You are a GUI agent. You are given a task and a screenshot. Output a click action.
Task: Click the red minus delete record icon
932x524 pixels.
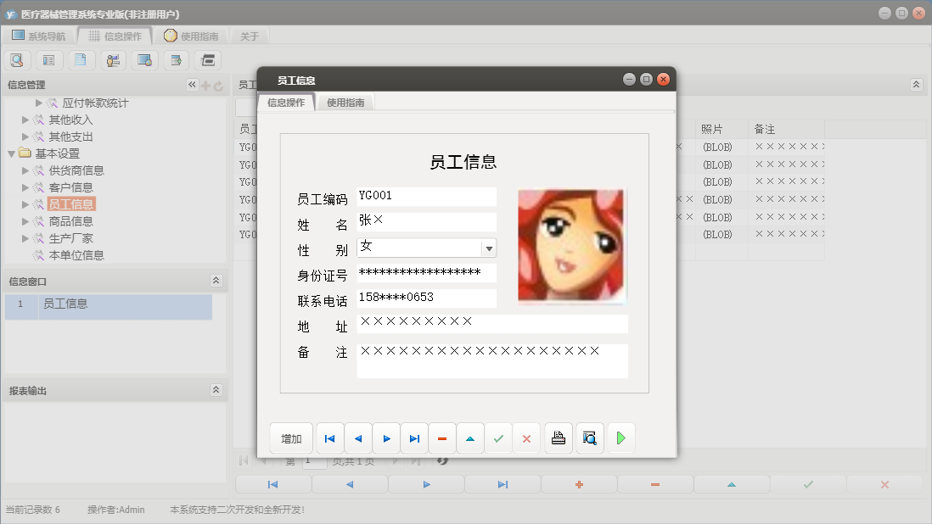pos(442,438)
